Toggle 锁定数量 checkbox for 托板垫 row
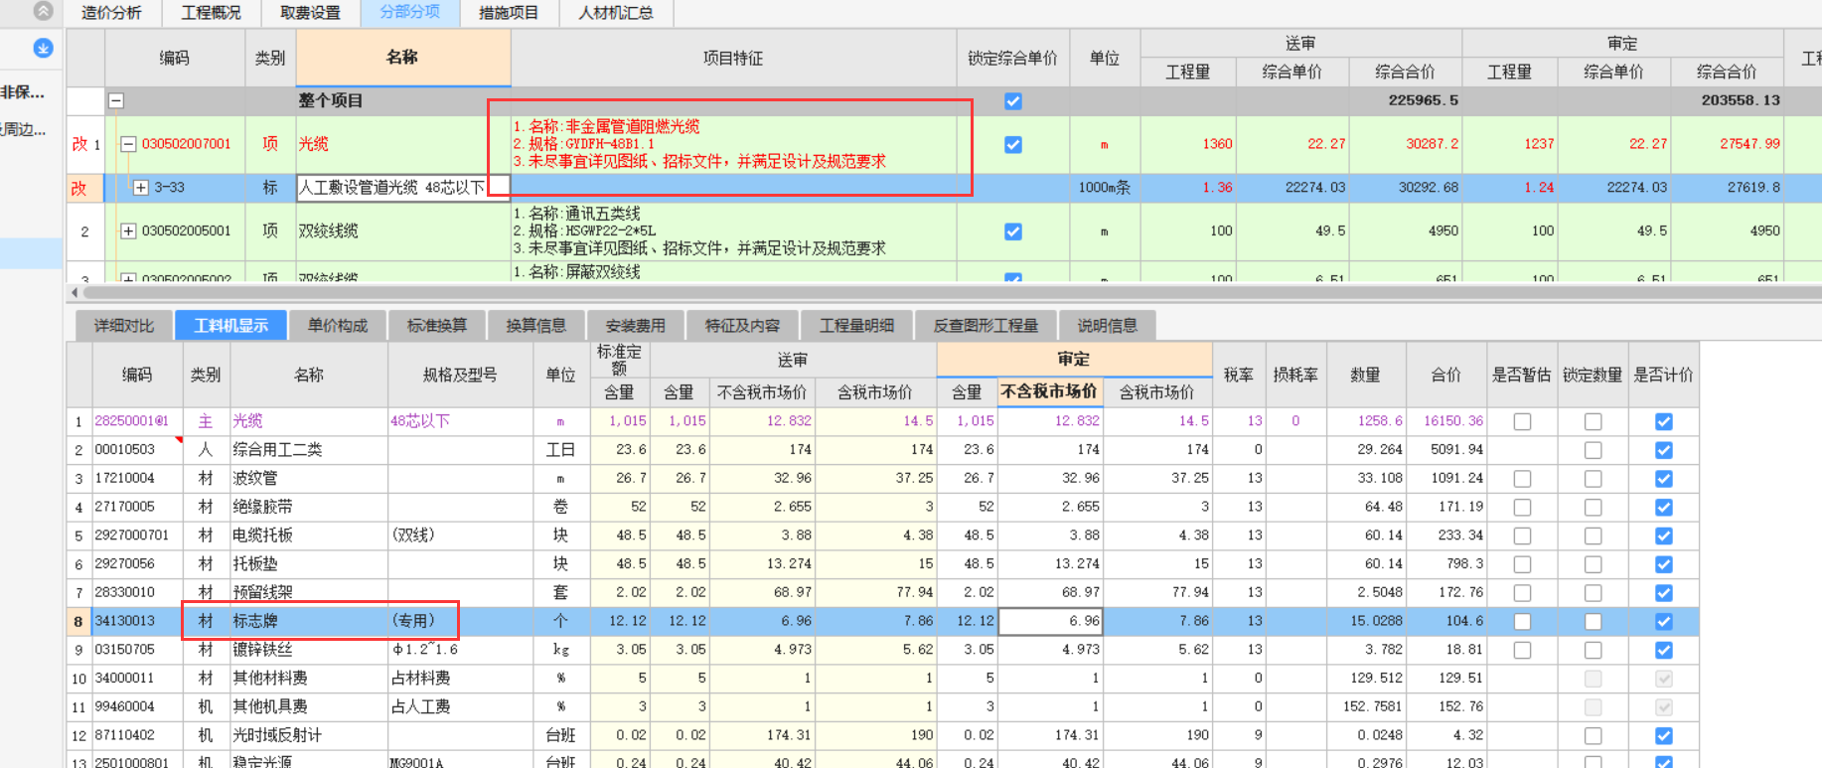 (1593, 564)
